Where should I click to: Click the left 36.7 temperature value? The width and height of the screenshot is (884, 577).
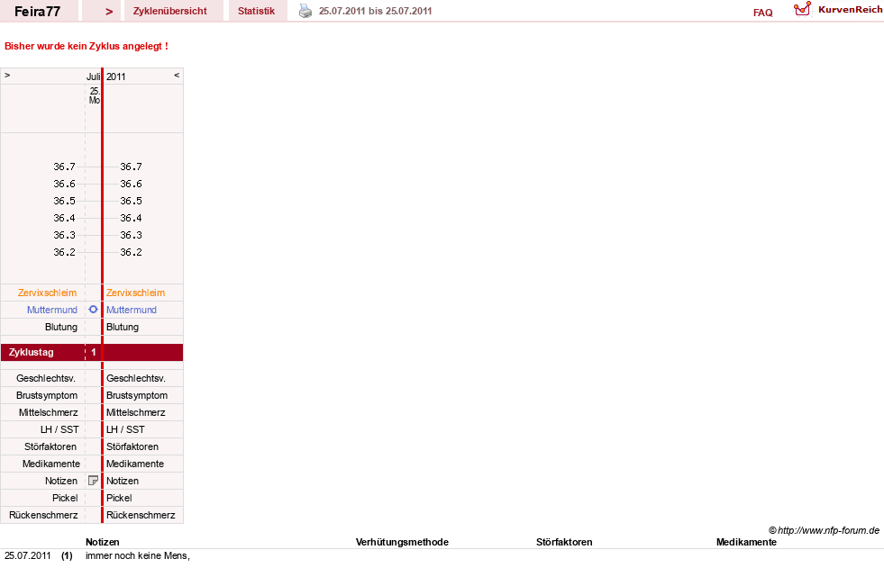tap(64, 167)
